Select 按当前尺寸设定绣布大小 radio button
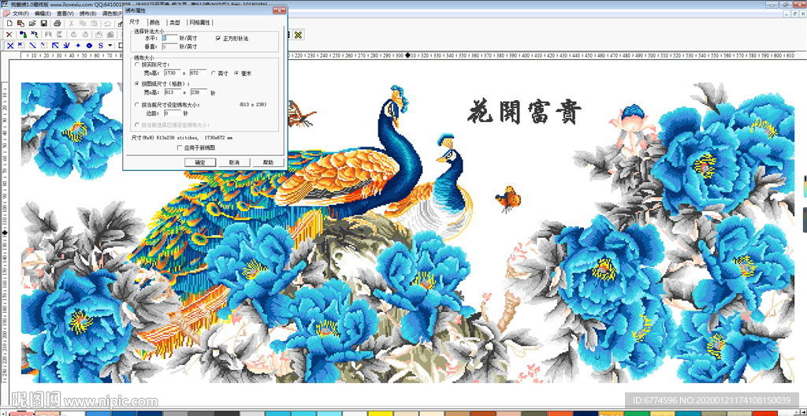Image resolution: width=807 pixels, height=416 pixels. click(x=137, y=105)
